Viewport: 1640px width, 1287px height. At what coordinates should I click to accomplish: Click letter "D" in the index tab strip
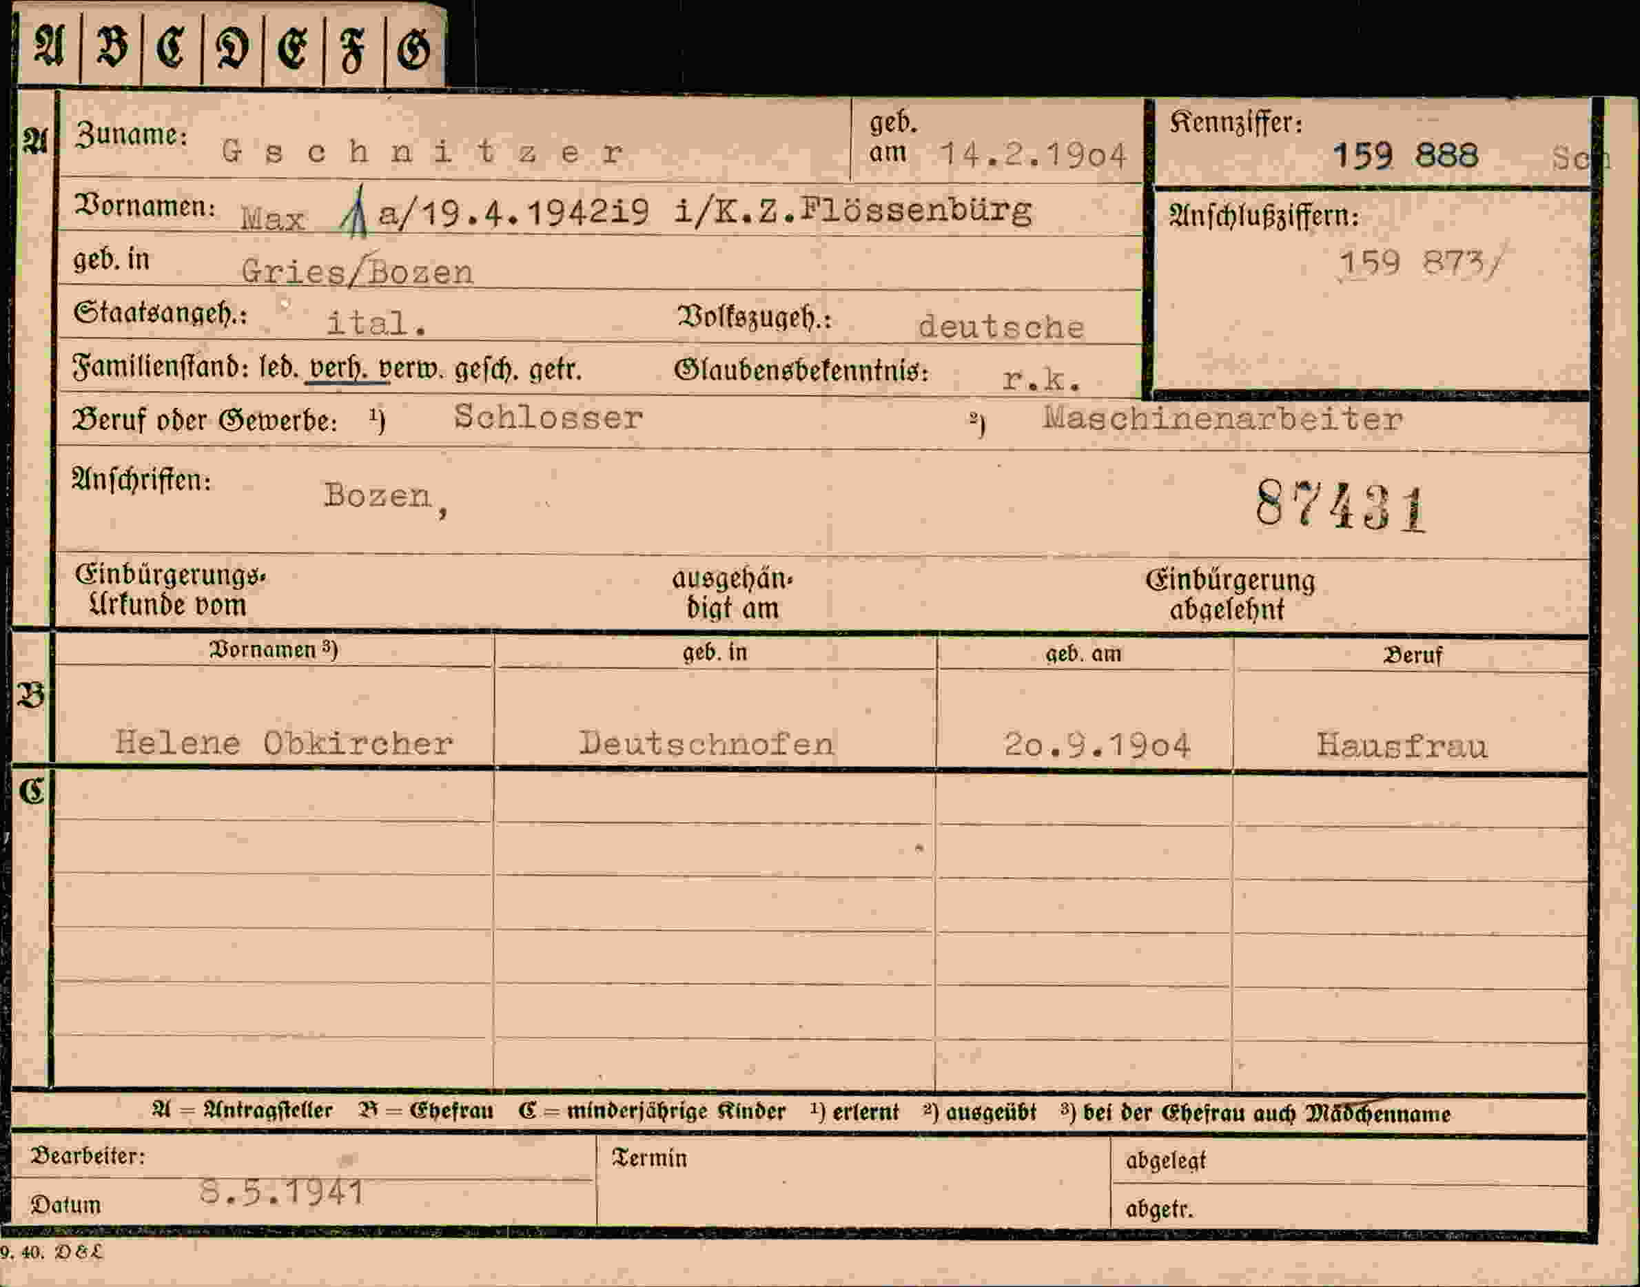[232, 50]
